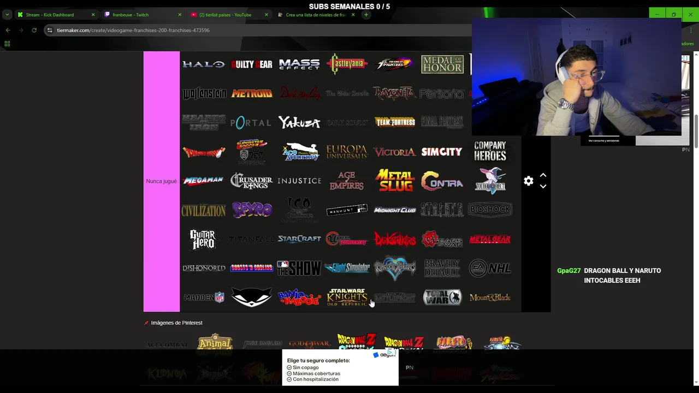The height and width of the screenshot is (393, 699).
Task: Select the SimCity logo
Action: click(442, 152)
